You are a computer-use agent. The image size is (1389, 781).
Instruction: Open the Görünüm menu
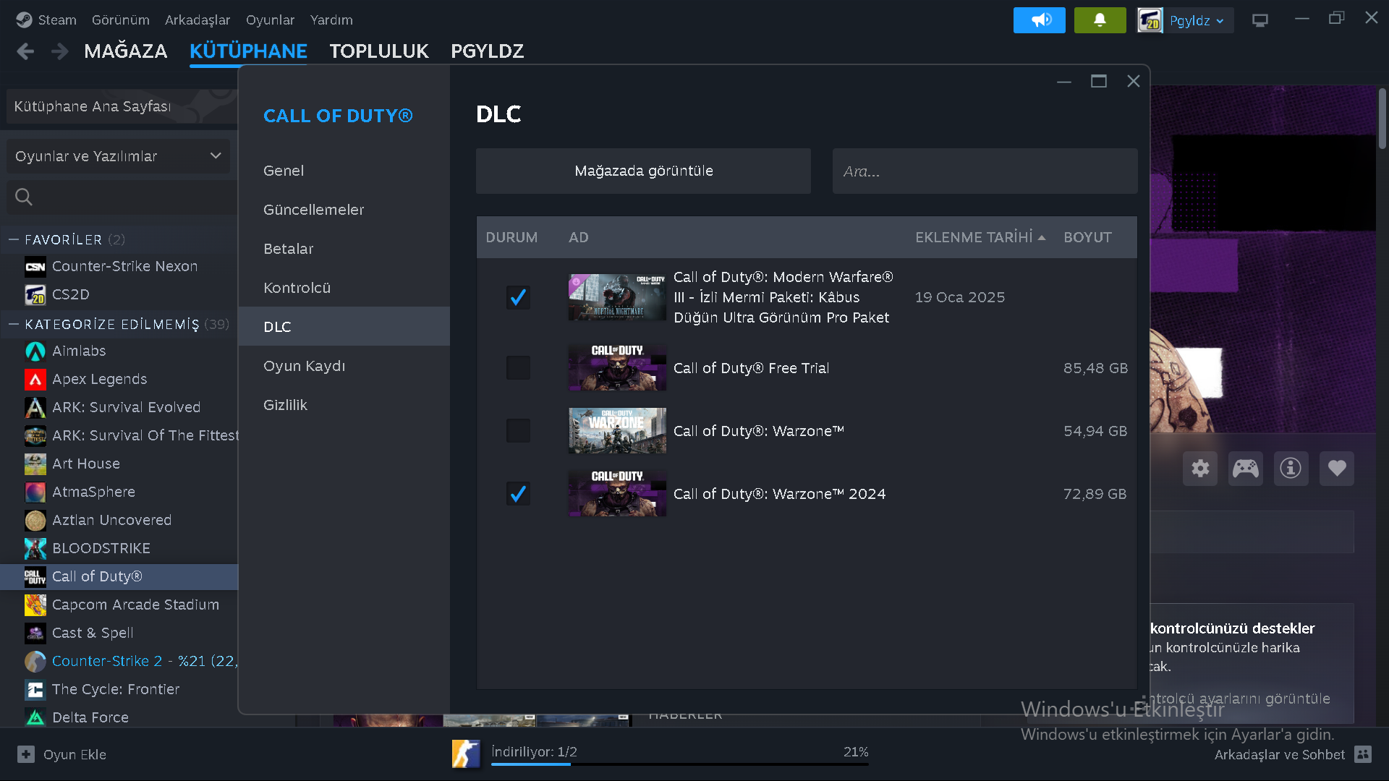[120, 20]
